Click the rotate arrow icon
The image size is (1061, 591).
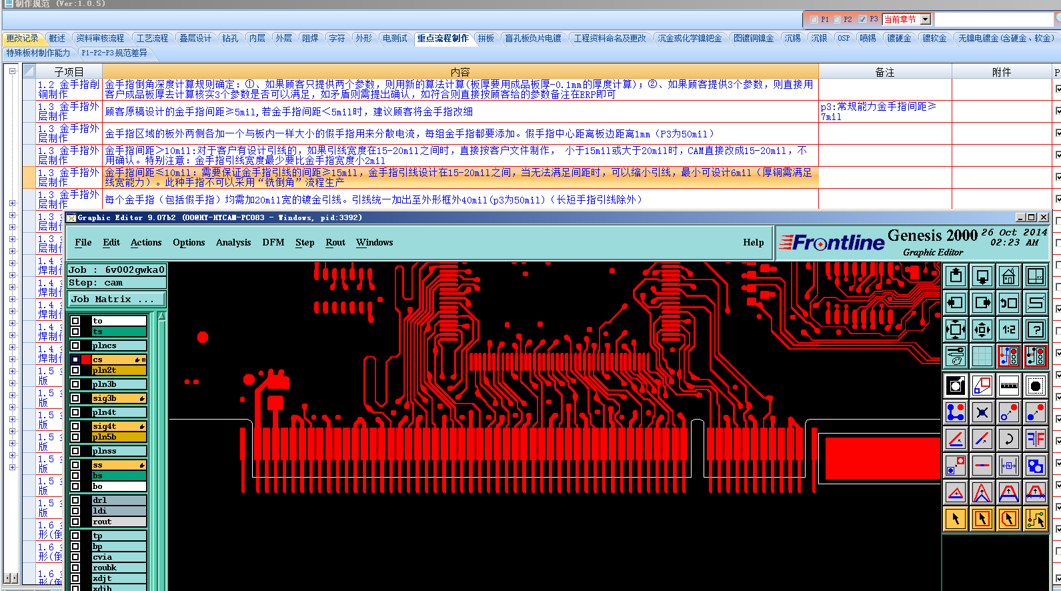click(1009, 439)
